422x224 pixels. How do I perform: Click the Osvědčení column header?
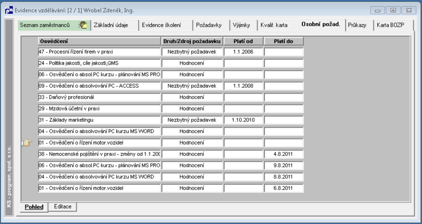99,42
